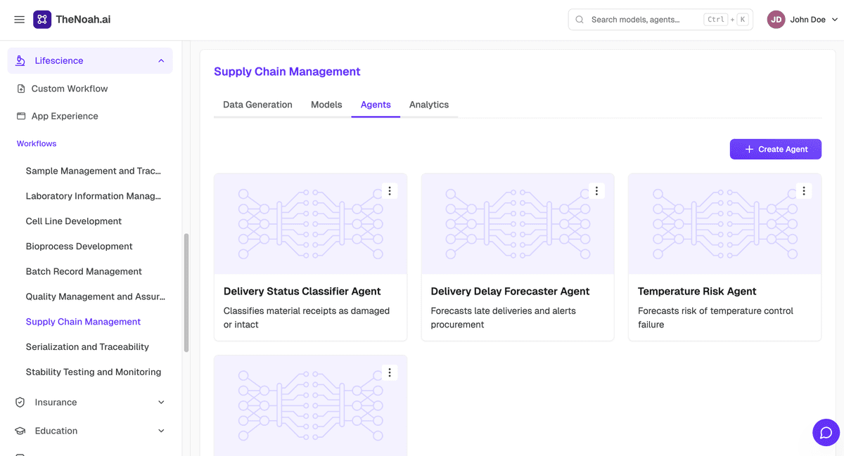Click Delivery Status Classifier Agent title
This screenshot has height=456, width=844.
(x=302, y=291)
